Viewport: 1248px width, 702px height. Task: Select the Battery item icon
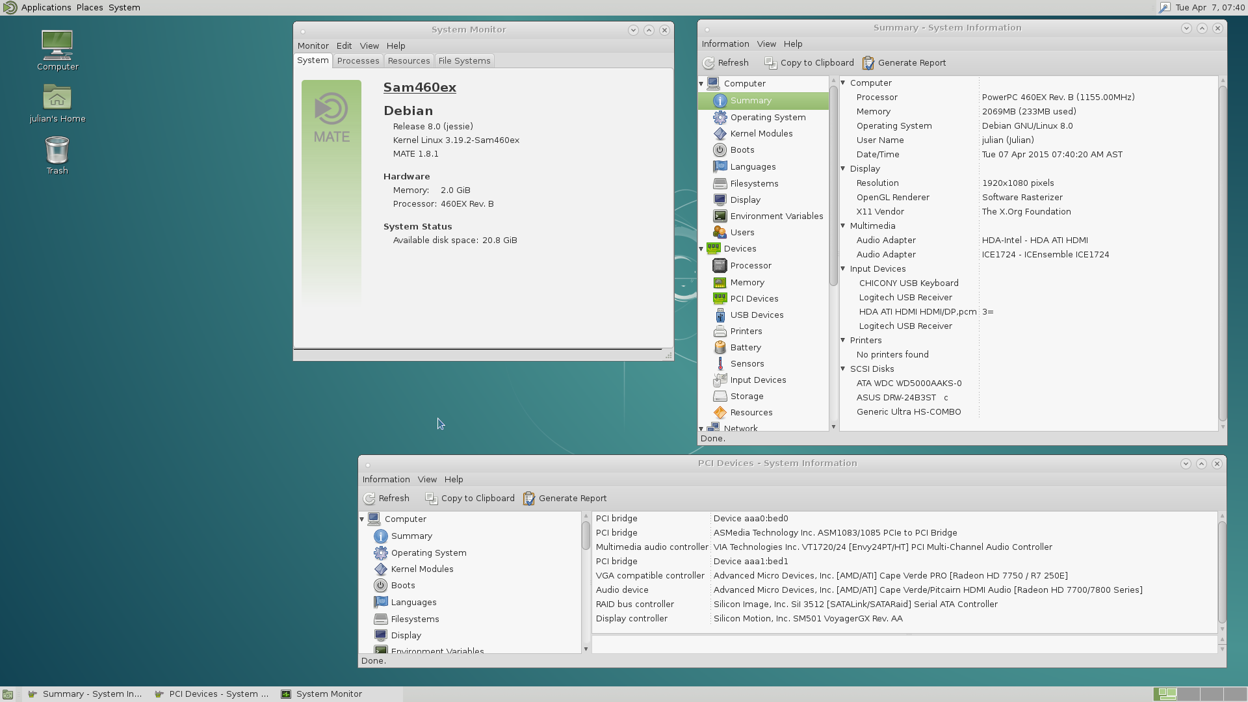pos(720,347)
